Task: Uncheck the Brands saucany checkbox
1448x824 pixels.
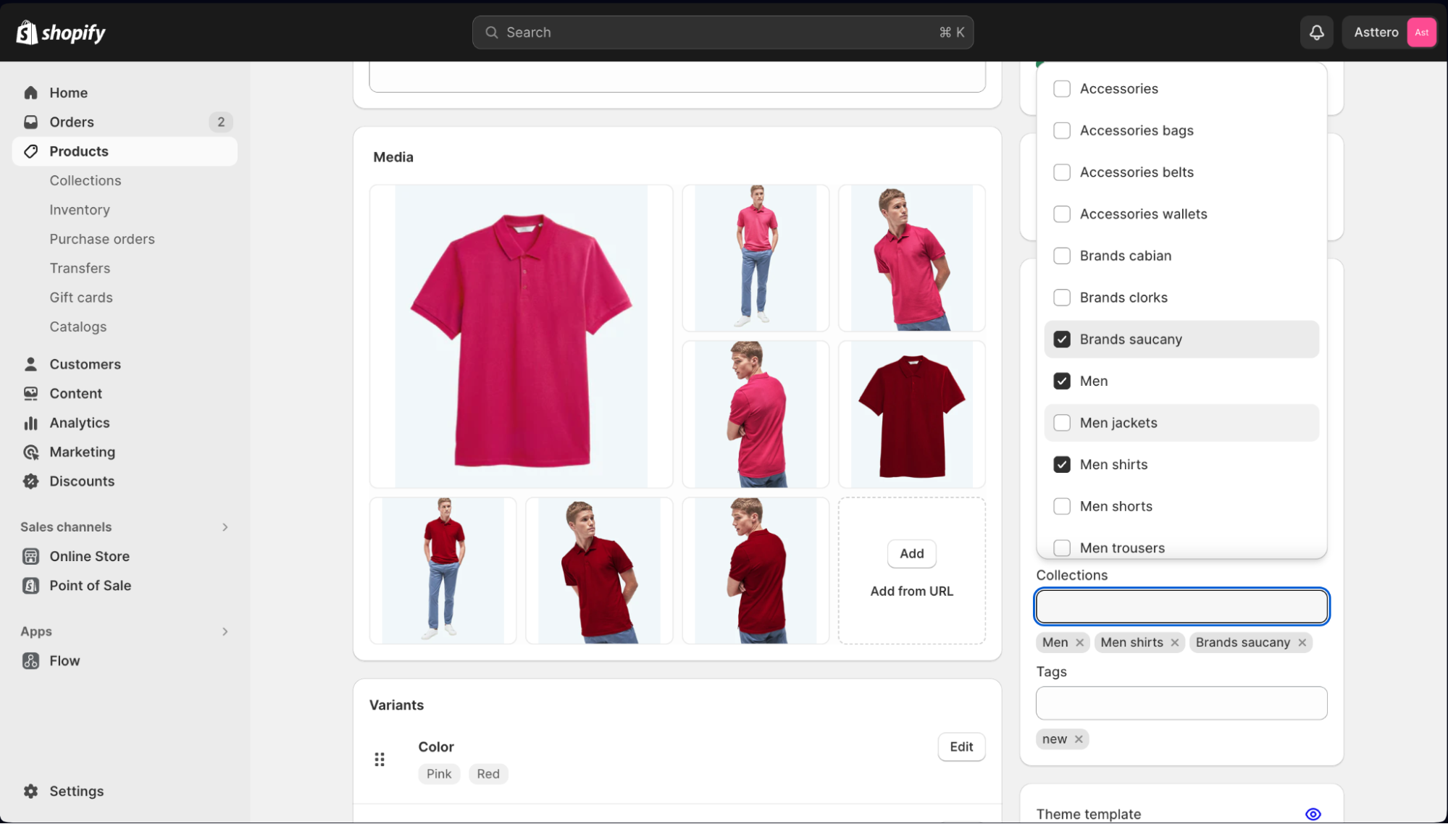Action: pos(1062,340)
